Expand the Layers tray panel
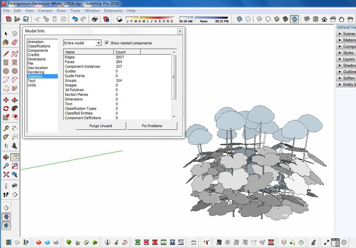Viewport: 356px width, 248px height. coord(347,59)
